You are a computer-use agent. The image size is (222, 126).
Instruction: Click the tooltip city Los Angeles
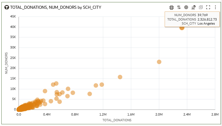[x=206, y=24]
